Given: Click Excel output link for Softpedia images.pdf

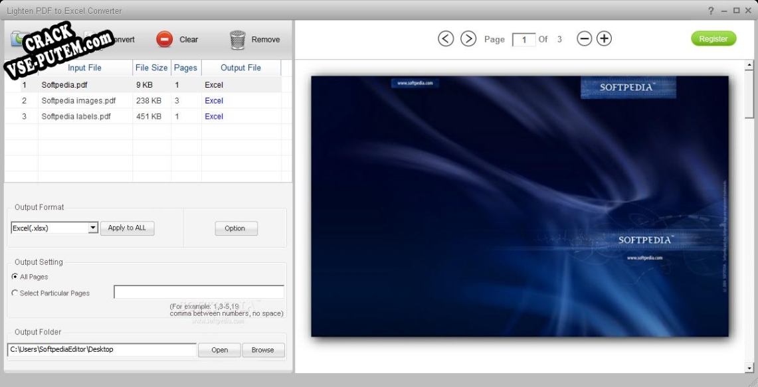Looking at the screenshot, I should [x=214, y=100].
